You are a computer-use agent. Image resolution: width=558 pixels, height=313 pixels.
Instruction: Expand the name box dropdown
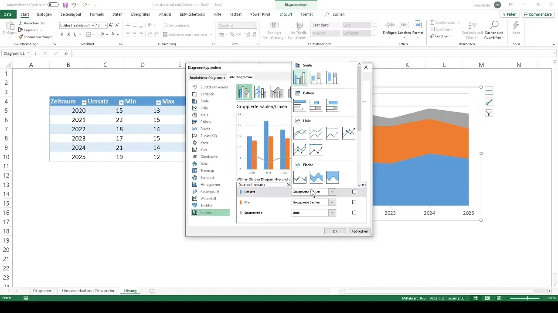coord(28,53)
